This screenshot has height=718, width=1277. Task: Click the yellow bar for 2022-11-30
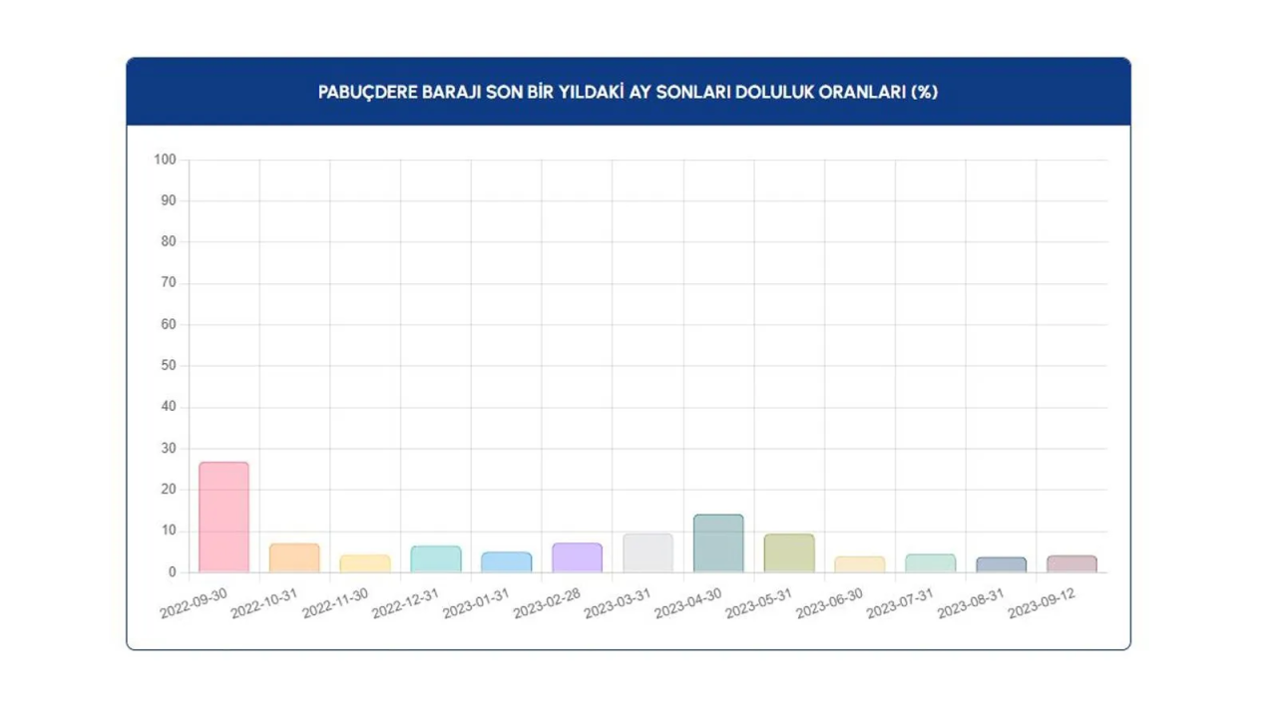[365, 563]
